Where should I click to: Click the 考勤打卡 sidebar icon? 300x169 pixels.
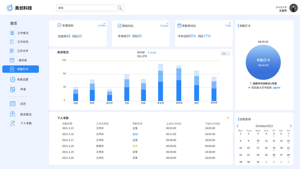click(12, 69)
